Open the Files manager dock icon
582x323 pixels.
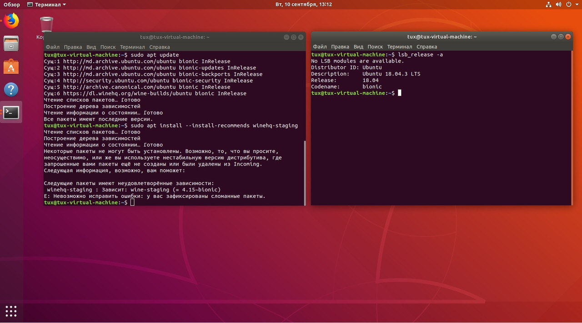11,44
